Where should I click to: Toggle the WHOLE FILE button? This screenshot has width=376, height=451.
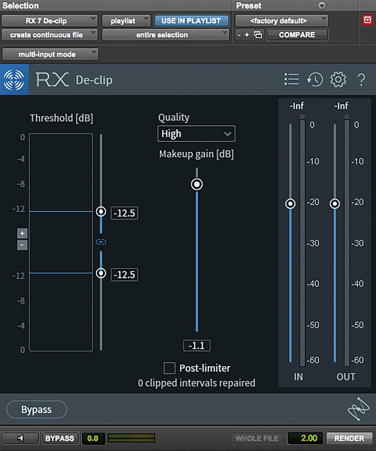pos(257,438)
